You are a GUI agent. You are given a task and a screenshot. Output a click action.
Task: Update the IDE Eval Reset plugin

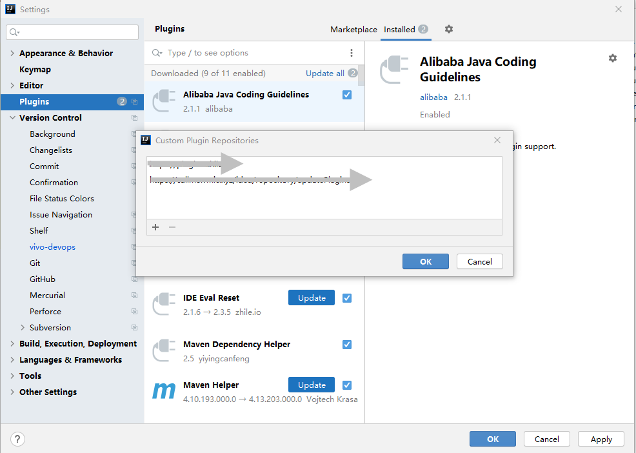tap(312, 297)
